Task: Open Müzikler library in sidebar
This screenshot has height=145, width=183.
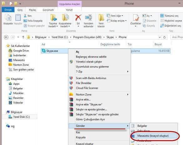Action: tap(18, 93)
